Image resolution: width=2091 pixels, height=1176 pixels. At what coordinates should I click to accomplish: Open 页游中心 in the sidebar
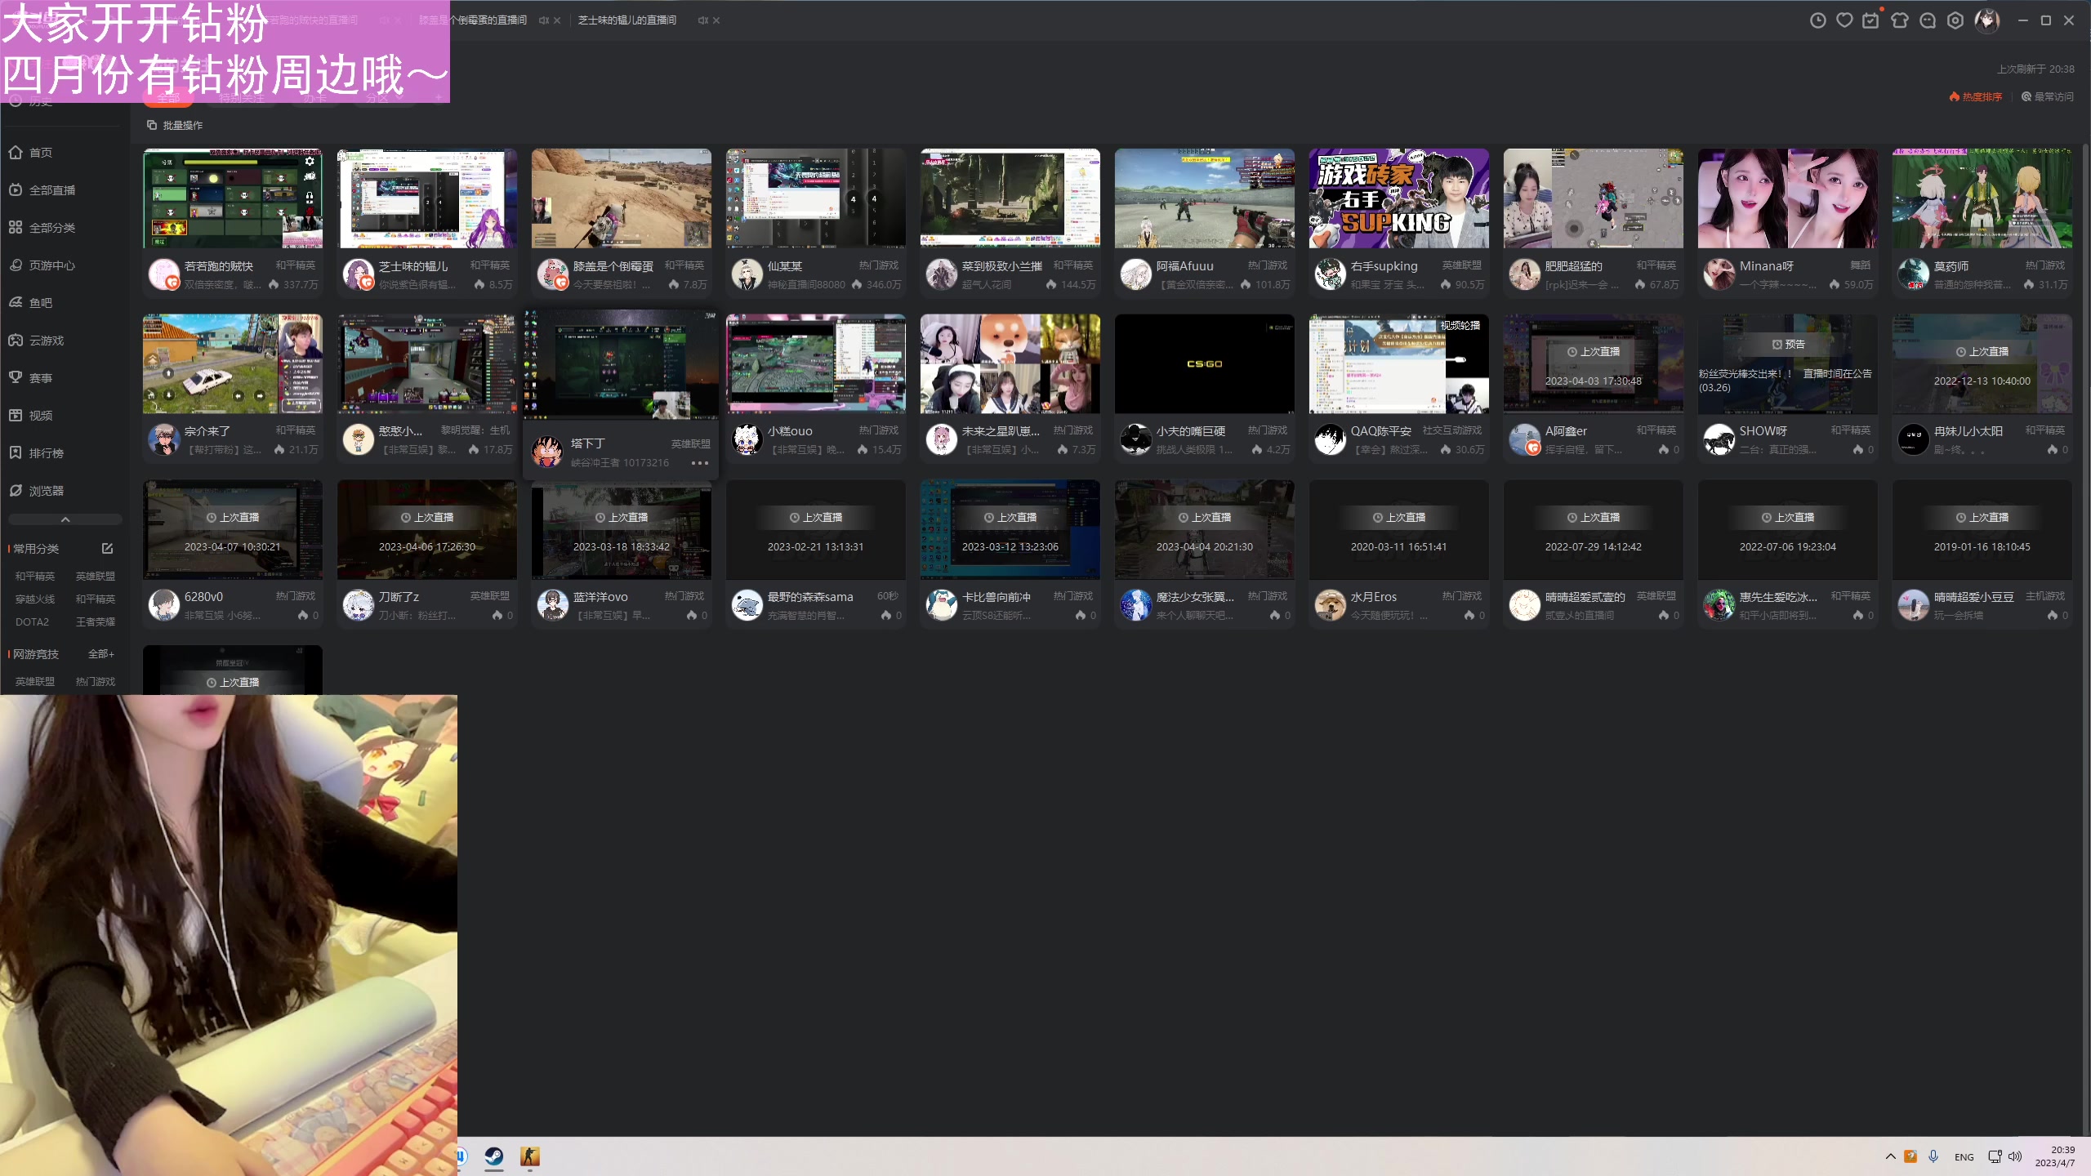click(x=42, y=265)
